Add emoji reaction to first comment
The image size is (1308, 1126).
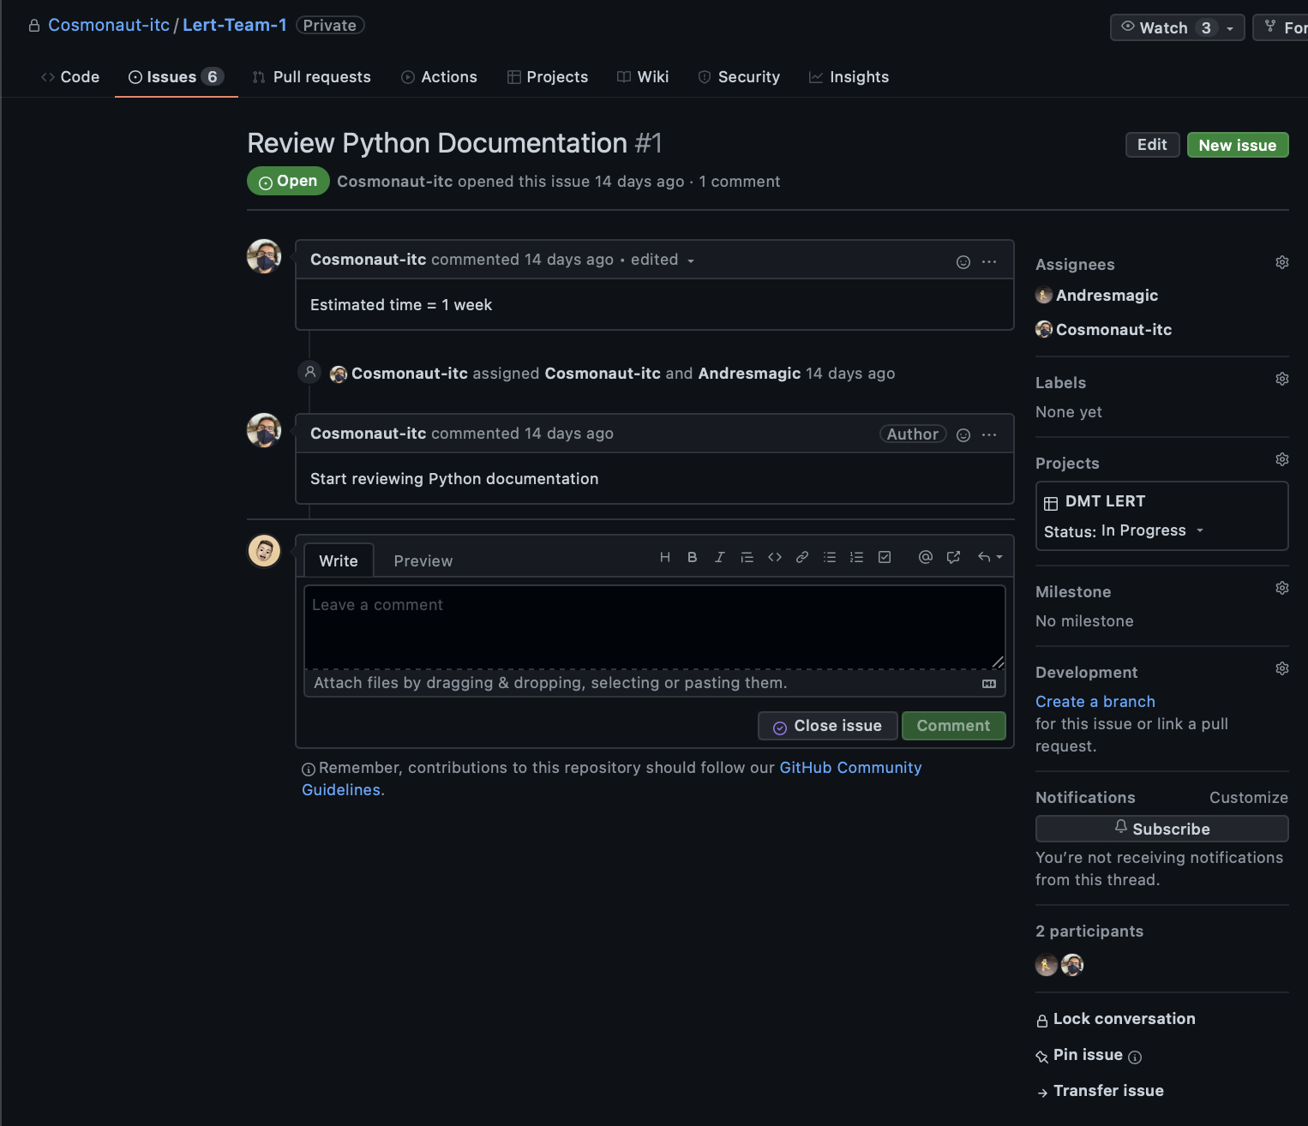pyautogui.click(x=963, y=262)
